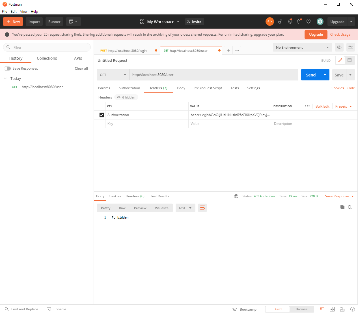This screenshot has height=314, width=358.
Task: Expand the Save button arrow
Action: click(350, 75)
